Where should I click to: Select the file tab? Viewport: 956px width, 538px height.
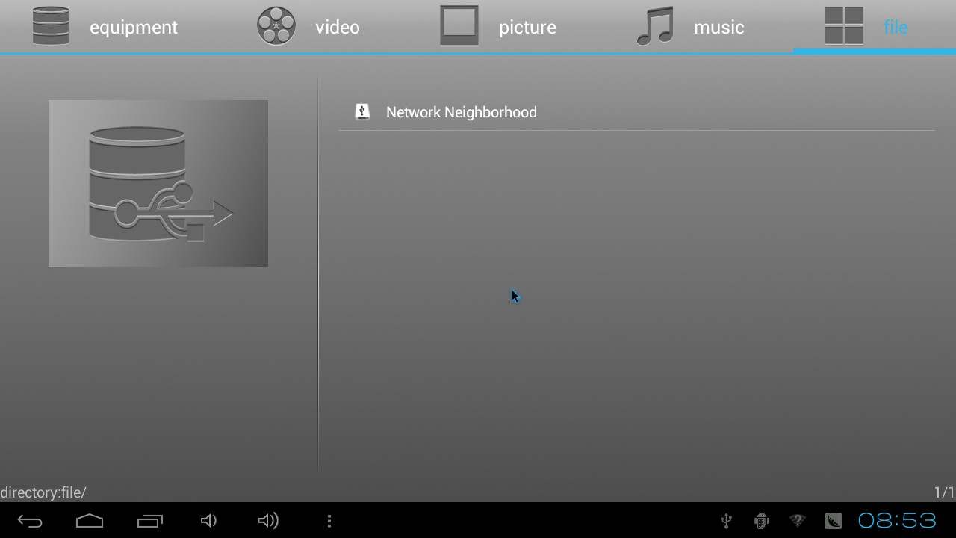[874, 27]
